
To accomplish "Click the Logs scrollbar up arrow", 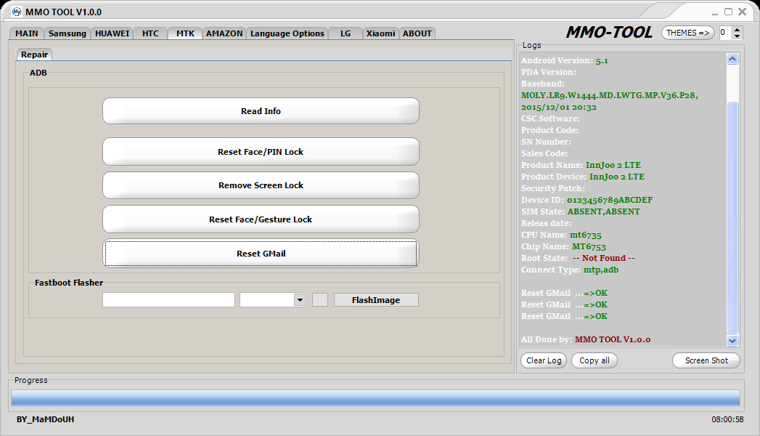I will (x=732, y=59).
